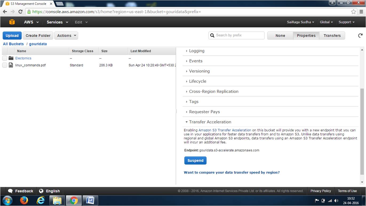Go to the All Buckets breadcrumb
The image size is (366, 206).
click(x=13, y=44)
